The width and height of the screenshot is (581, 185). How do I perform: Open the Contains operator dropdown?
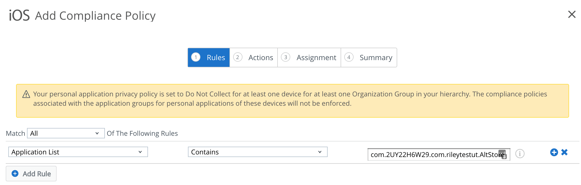(258, 152)
